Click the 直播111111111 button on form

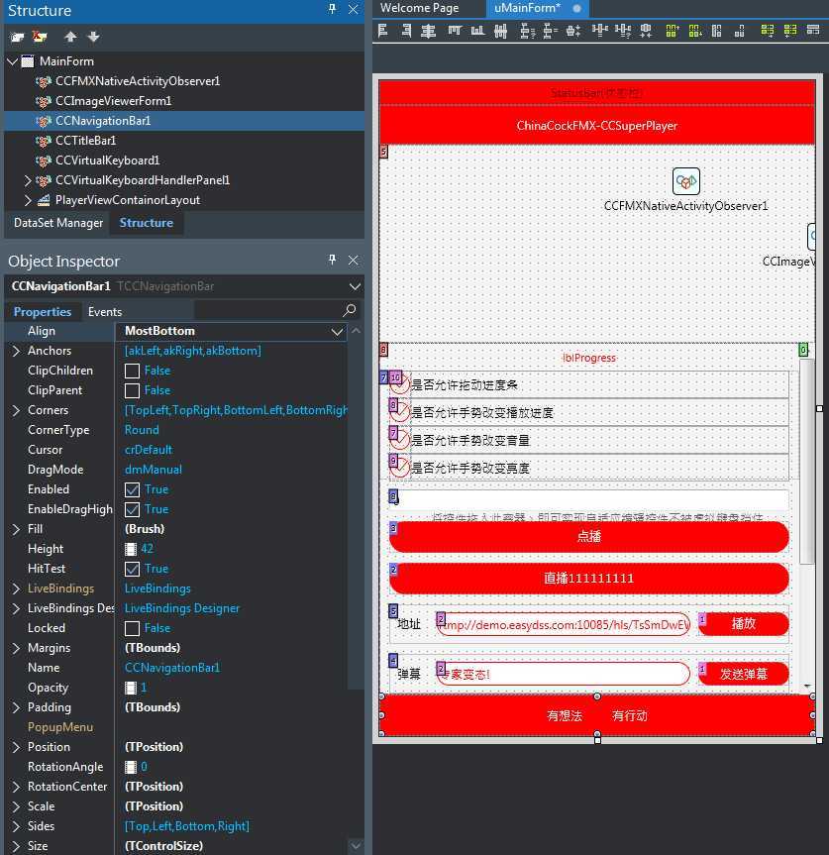589,578
